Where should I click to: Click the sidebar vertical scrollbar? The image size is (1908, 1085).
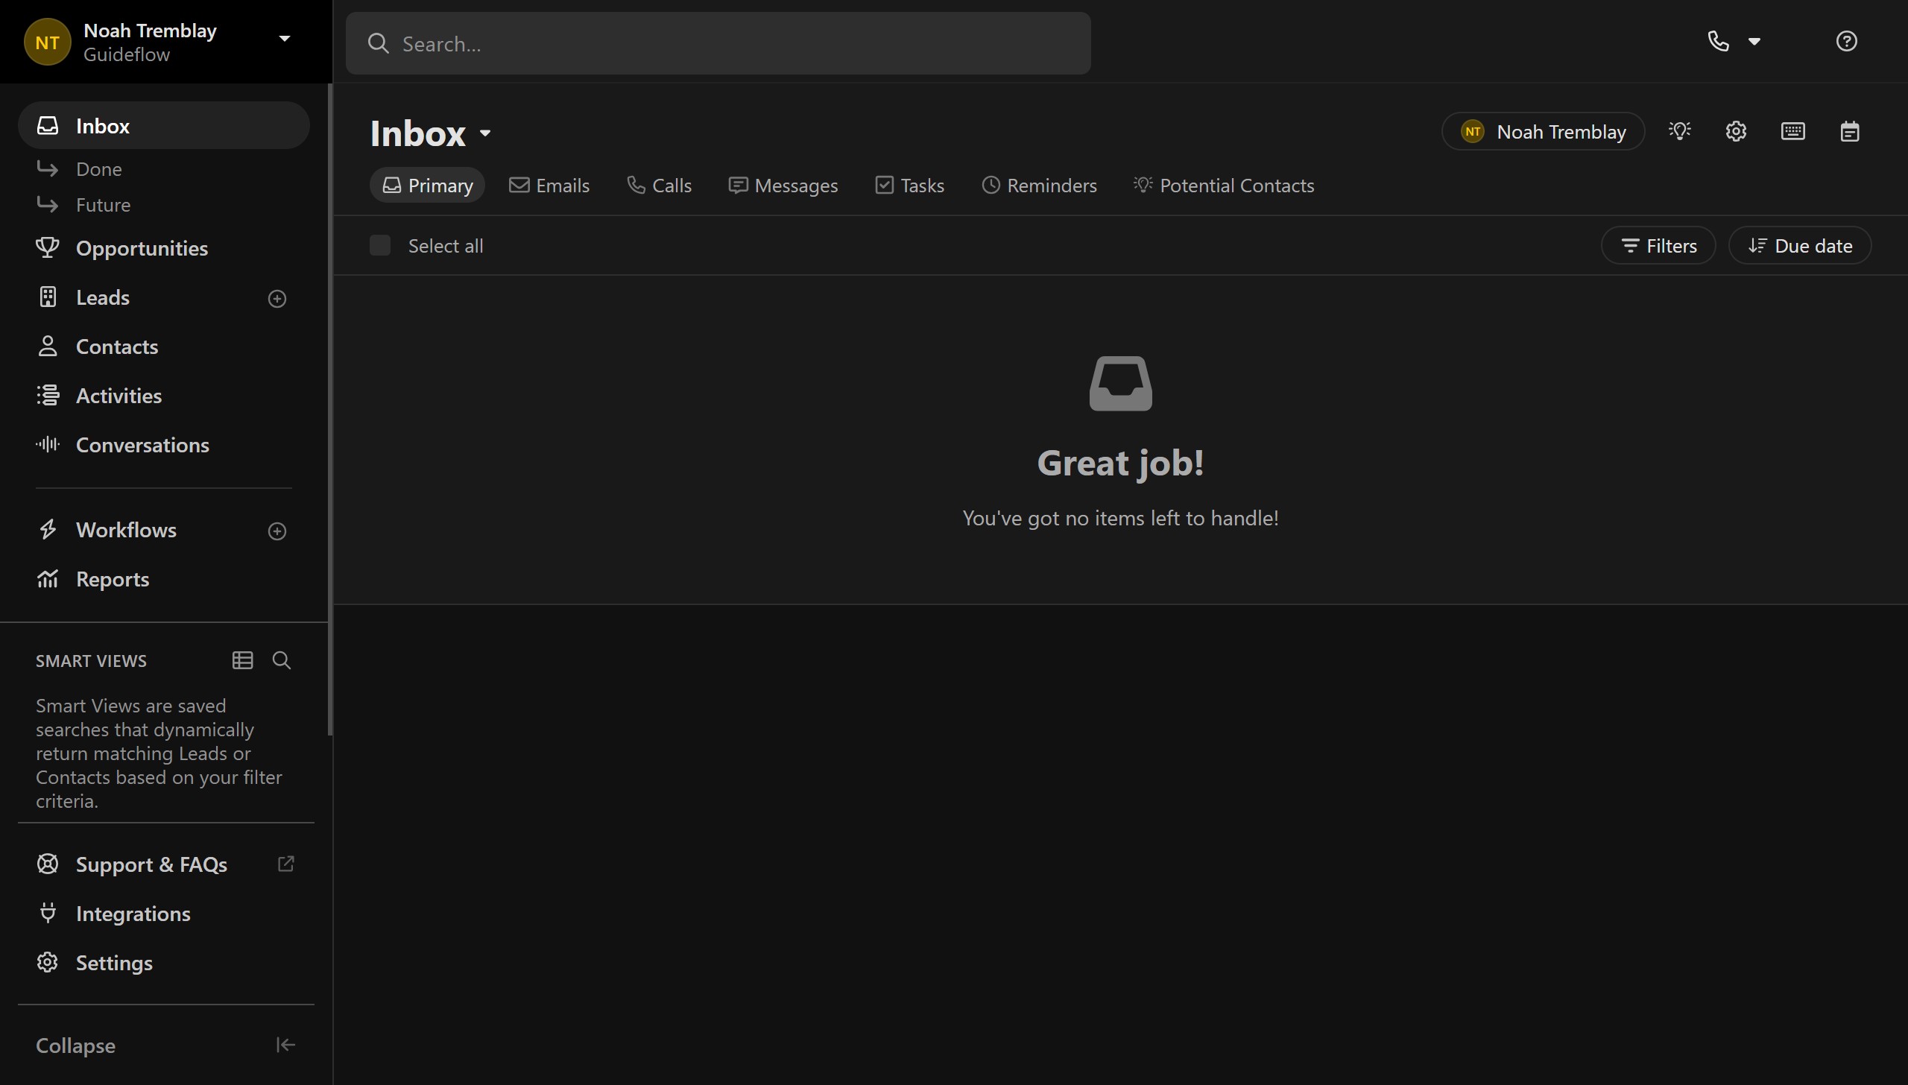[x=329, y=410]
